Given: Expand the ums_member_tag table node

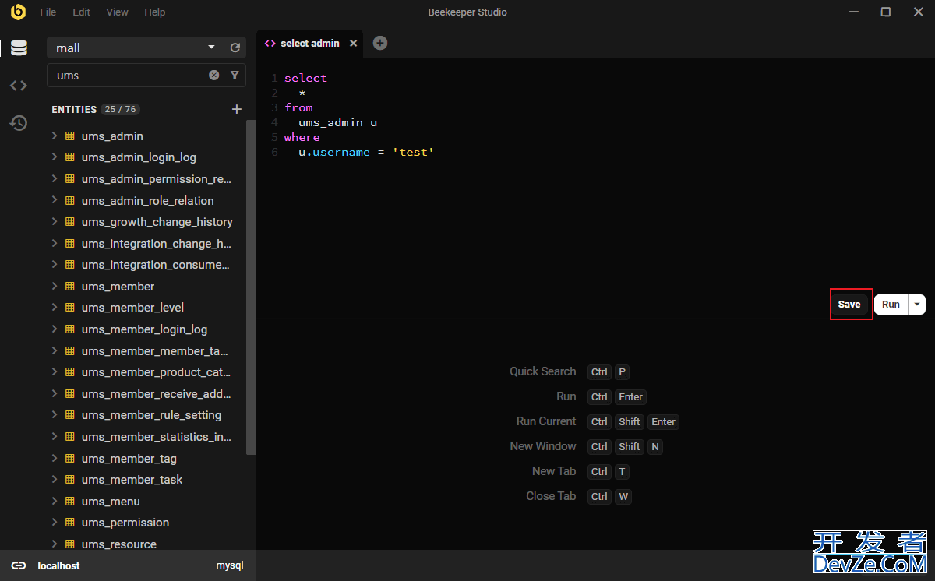Looking at the screenshot, I should (55, 459).
